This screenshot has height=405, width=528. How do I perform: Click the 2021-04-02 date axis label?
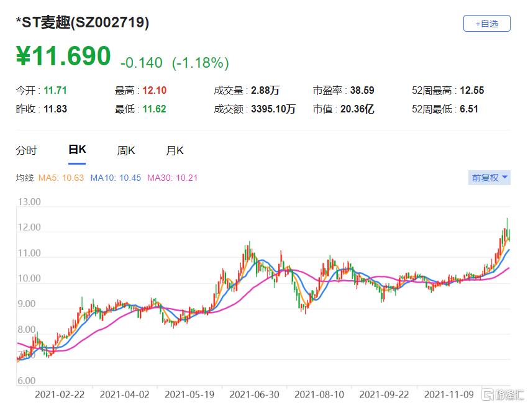click(x=125, y=394)
